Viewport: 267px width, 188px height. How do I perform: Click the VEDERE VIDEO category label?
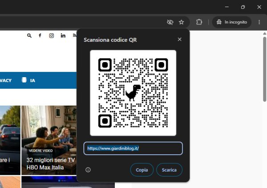[40, 151]
